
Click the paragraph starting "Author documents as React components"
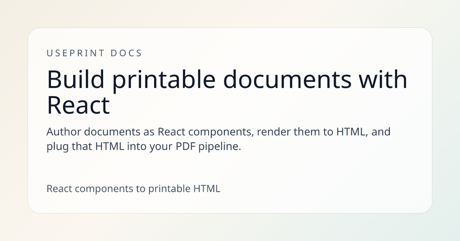tap(219, 139)
